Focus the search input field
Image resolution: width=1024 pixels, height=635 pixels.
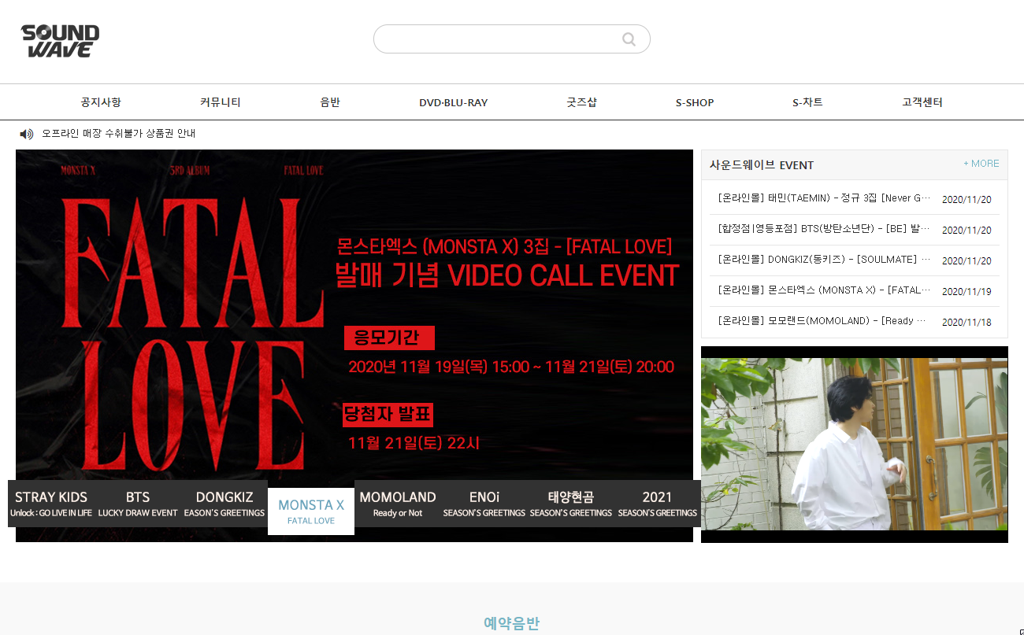coord(496,39)
